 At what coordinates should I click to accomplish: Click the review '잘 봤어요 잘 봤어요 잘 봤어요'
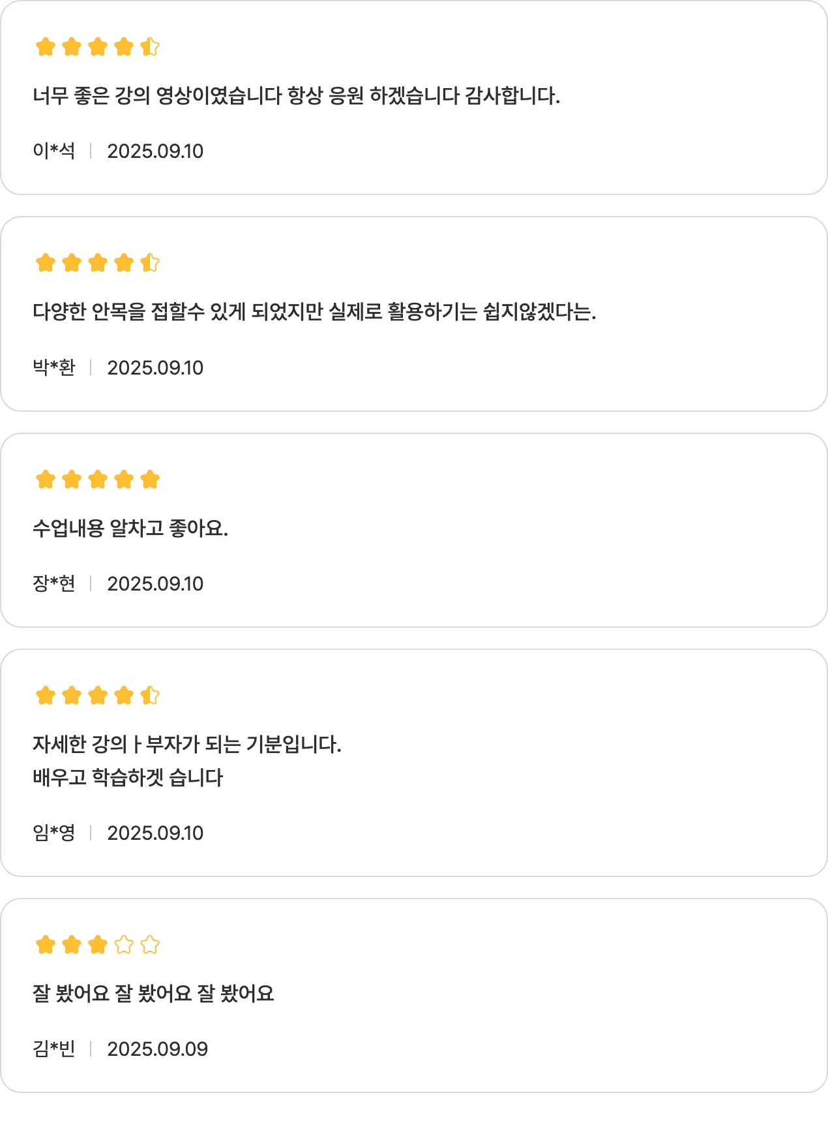tap(153, 993)
